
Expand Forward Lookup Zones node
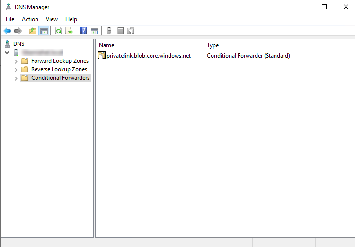pos(16,61)
